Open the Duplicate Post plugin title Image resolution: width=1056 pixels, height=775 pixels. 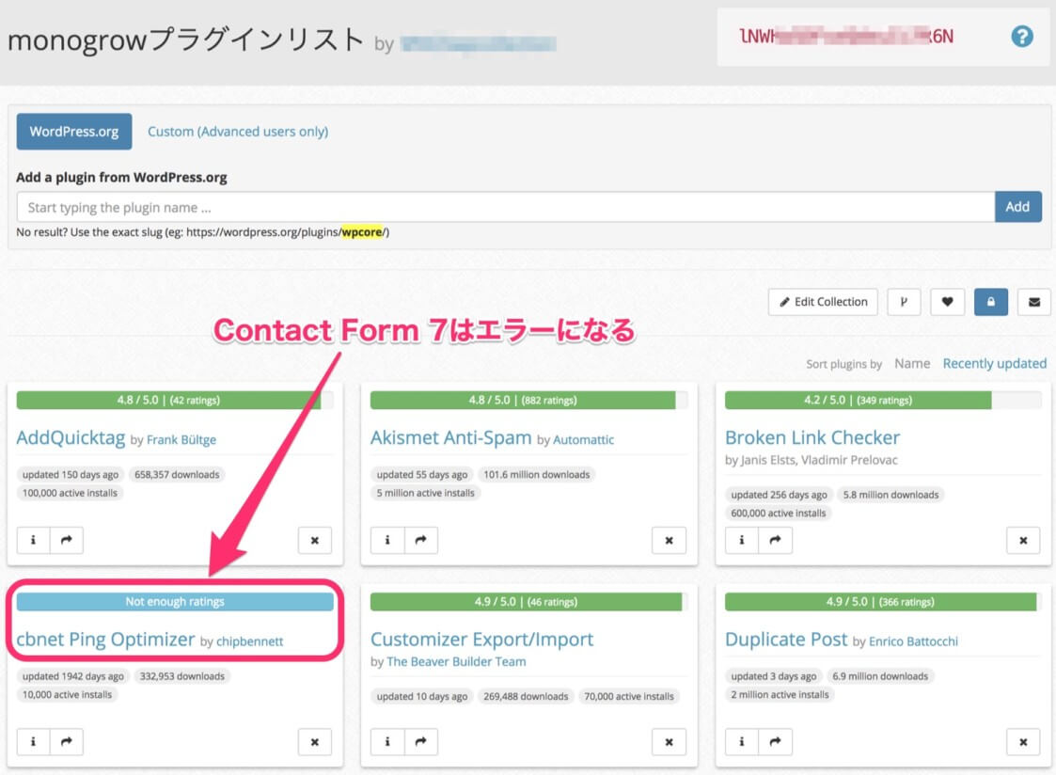(x=786, y=639)
